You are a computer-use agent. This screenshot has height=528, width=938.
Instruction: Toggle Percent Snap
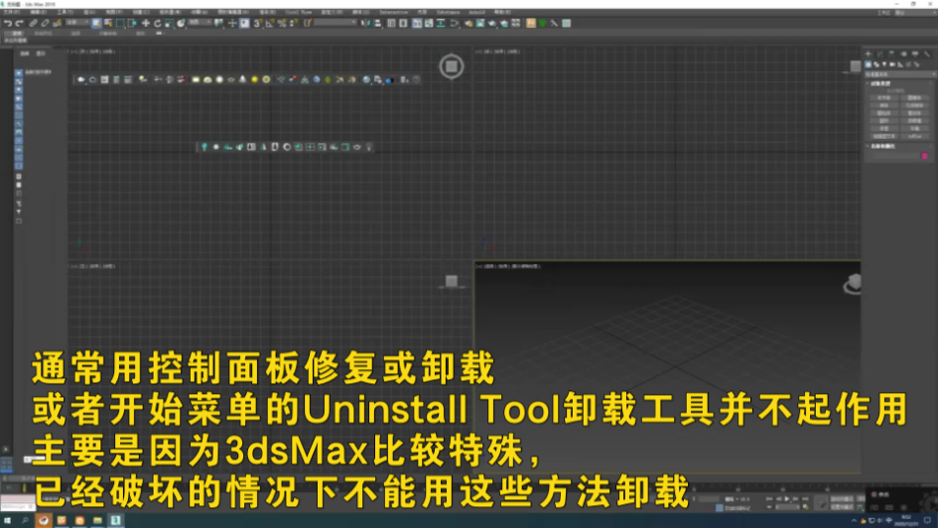282,23
